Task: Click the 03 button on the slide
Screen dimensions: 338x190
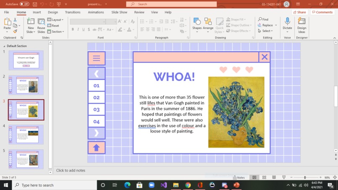Action: [96, 109]
